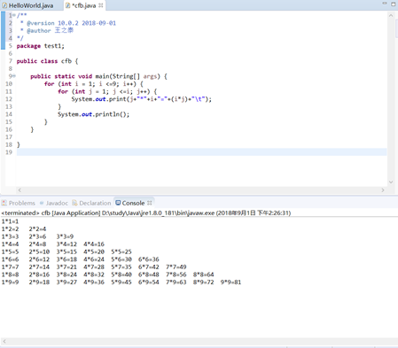Collapse the main method fold at line 9

click(14, 76)
